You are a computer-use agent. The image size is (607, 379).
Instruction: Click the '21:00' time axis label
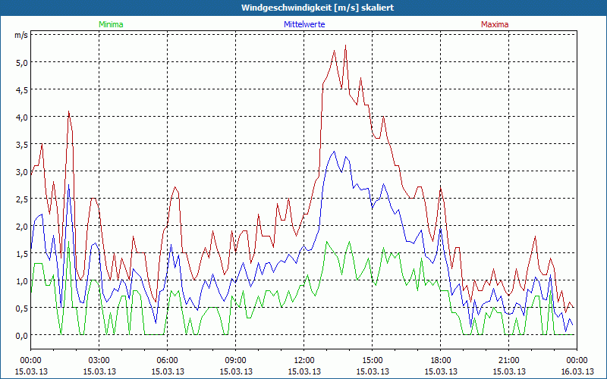click(x=508, y=361)
